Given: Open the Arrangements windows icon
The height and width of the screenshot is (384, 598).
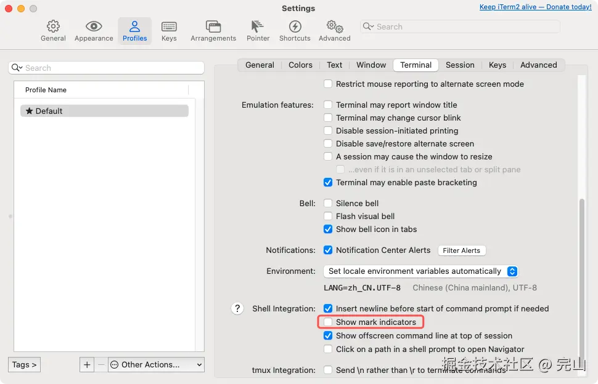Looking at the screenshot, I should pos(213,26).
